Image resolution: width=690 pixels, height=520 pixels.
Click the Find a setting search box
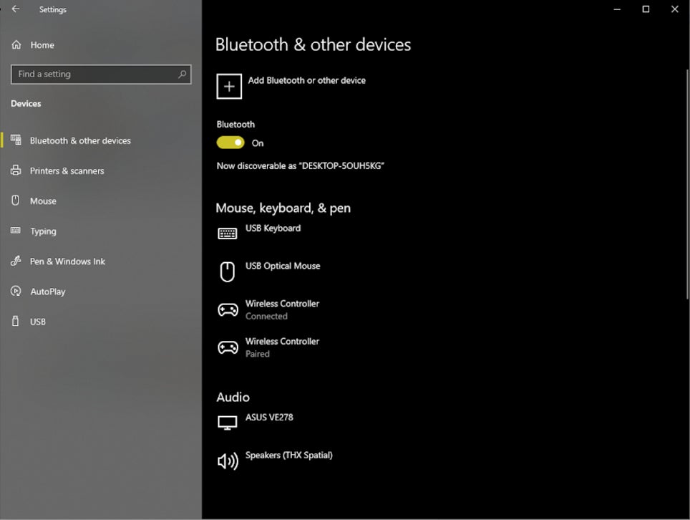86,74
